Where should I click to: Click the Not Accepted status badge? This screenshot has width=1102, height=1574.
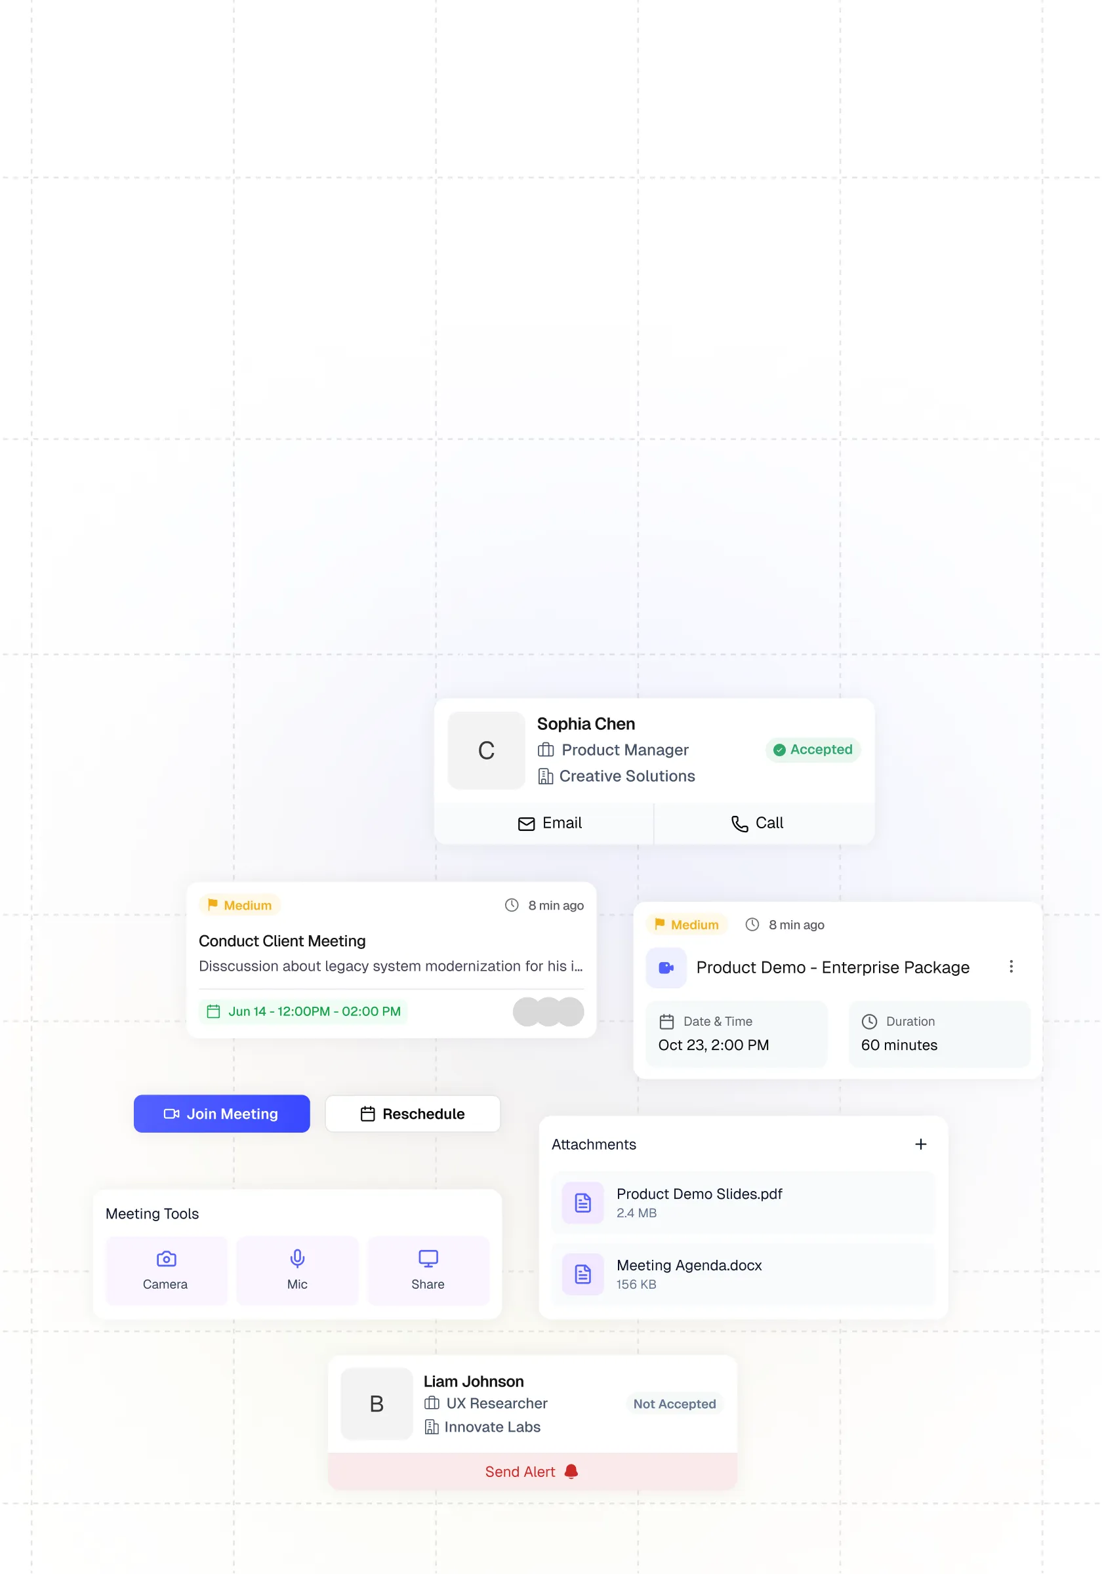tap(674, 1403)
